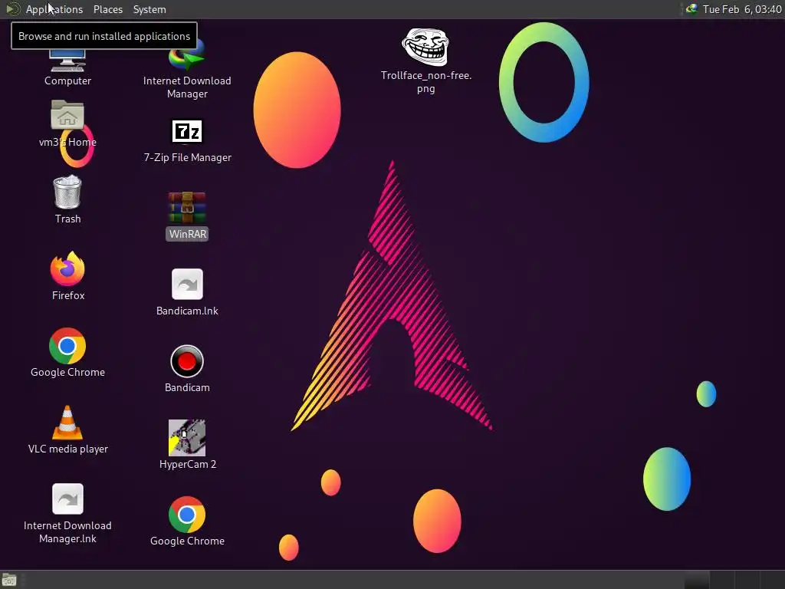Click the show desktop button on bottom panel

pos(9,580)
